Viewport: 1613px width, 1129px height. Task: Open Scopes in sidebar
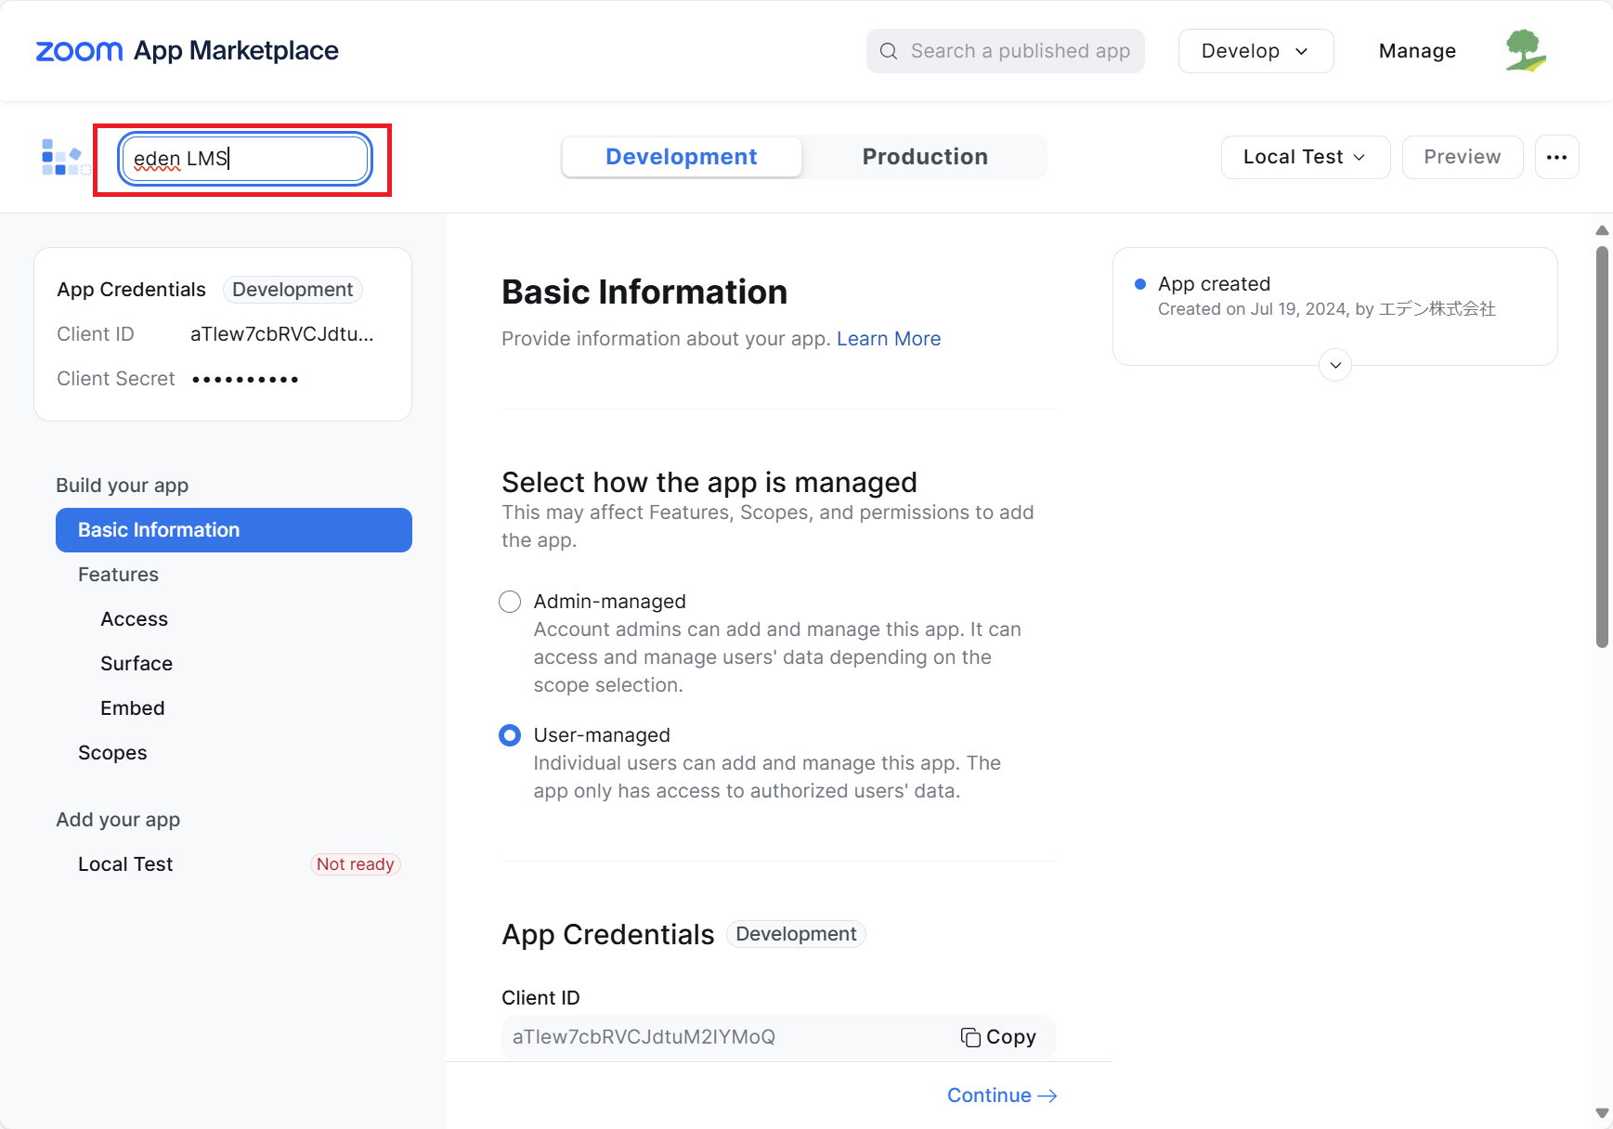tap(112, 753)
